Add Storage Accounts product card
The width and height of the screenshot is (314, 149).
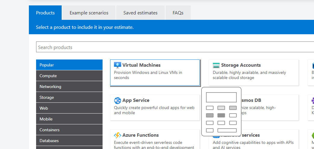(x=254, y=72)
